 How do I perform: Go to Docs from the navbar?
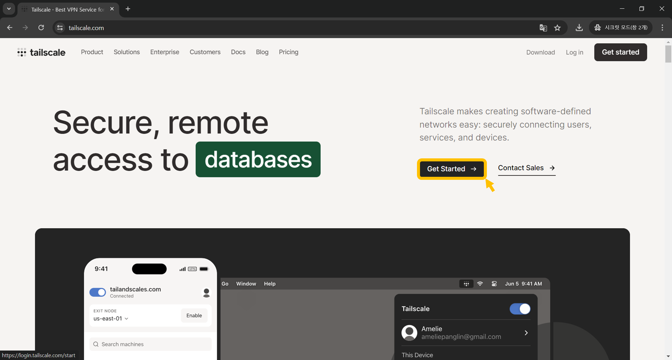[x=238, y=52]
